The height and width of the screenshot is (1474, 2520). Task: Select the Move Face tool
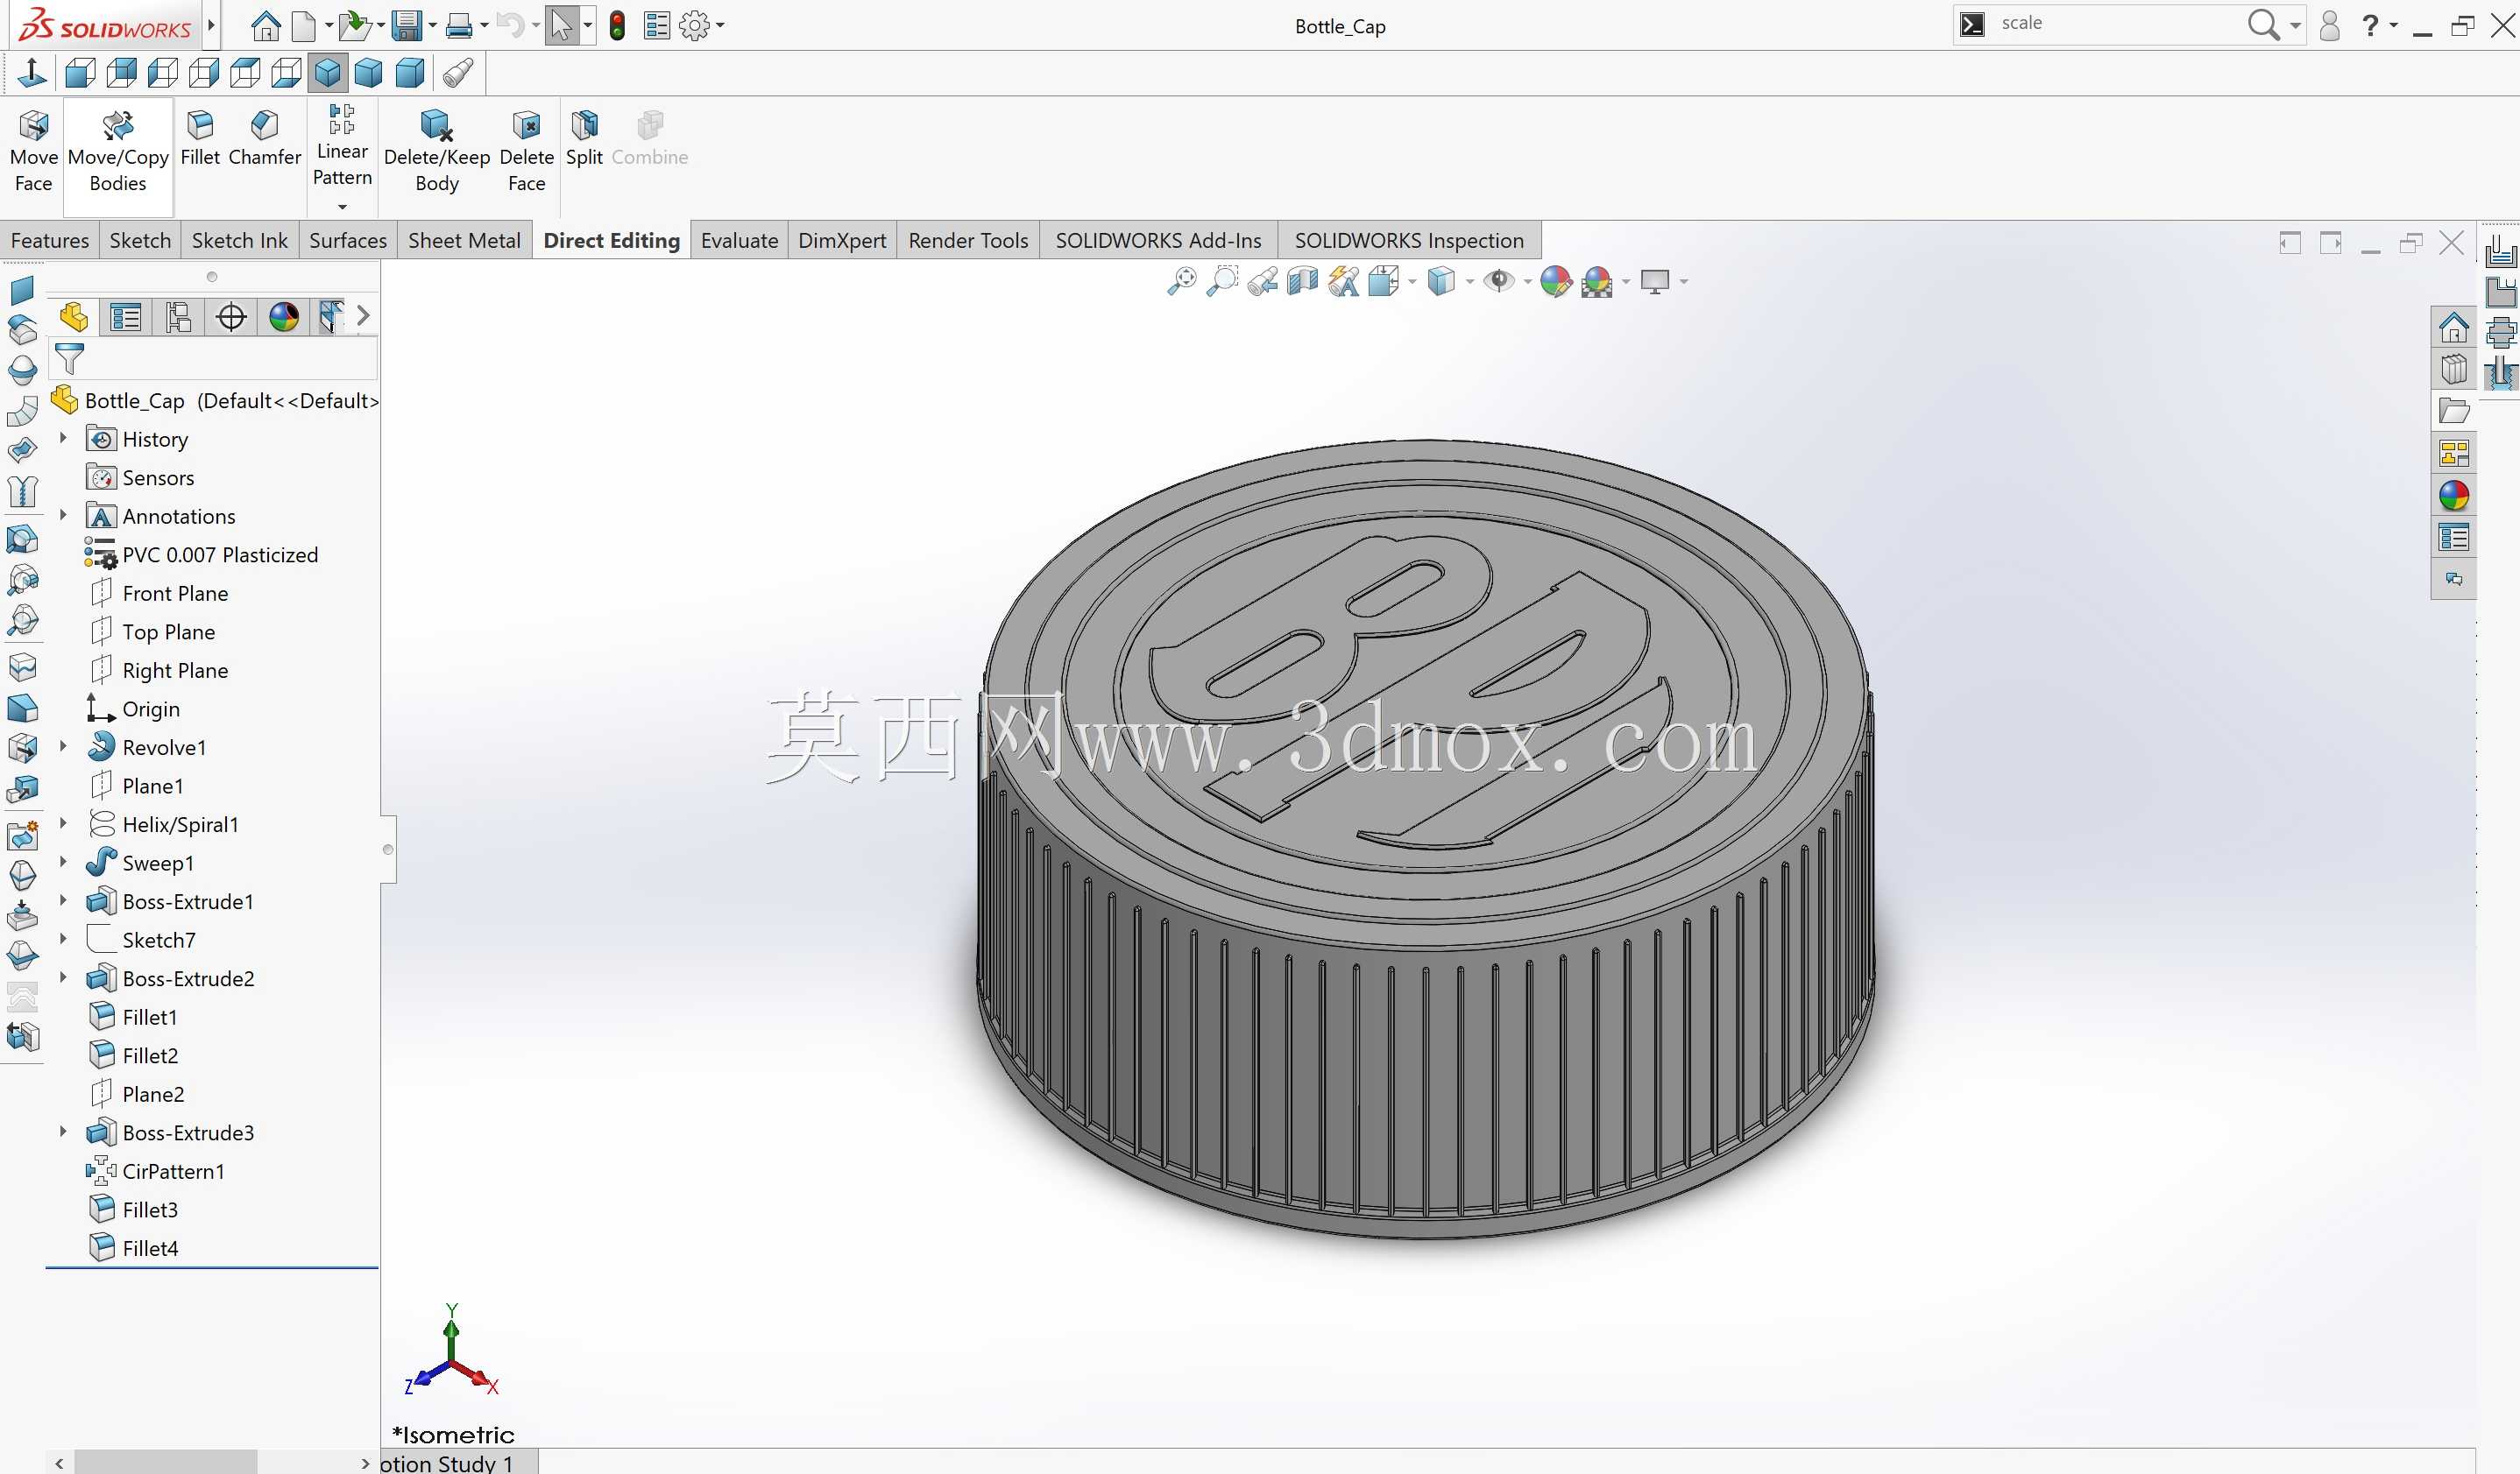pos(33,152)
